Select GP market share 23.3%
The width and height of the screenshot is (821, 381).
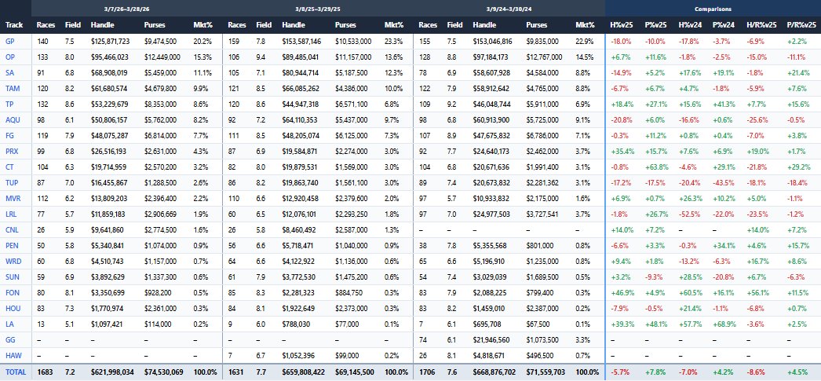pos(394,41)
